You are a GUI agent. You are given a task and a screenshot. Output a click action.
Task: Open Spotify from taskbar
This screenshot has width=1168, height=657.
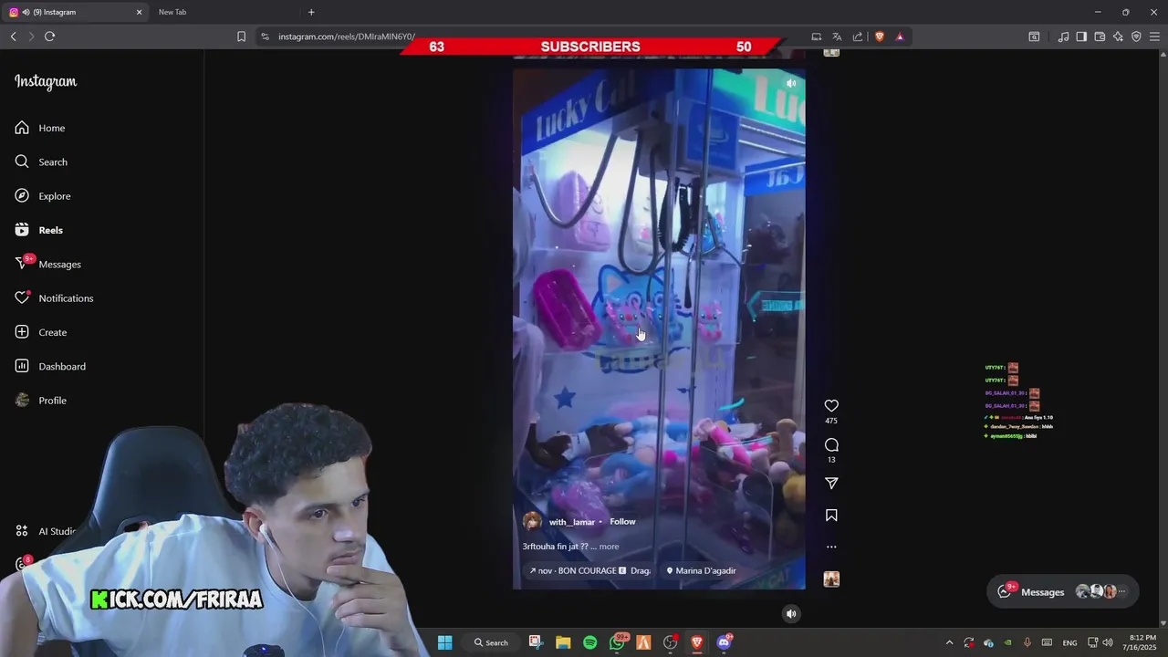[x=589, y=642]
